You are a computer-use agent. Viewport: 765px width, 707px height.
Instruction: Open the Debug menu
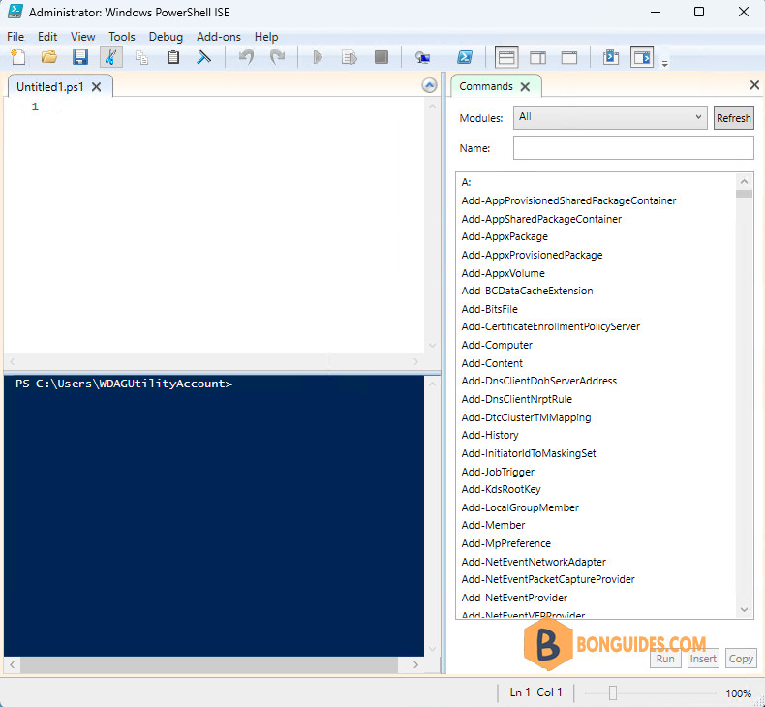[166, 37]
